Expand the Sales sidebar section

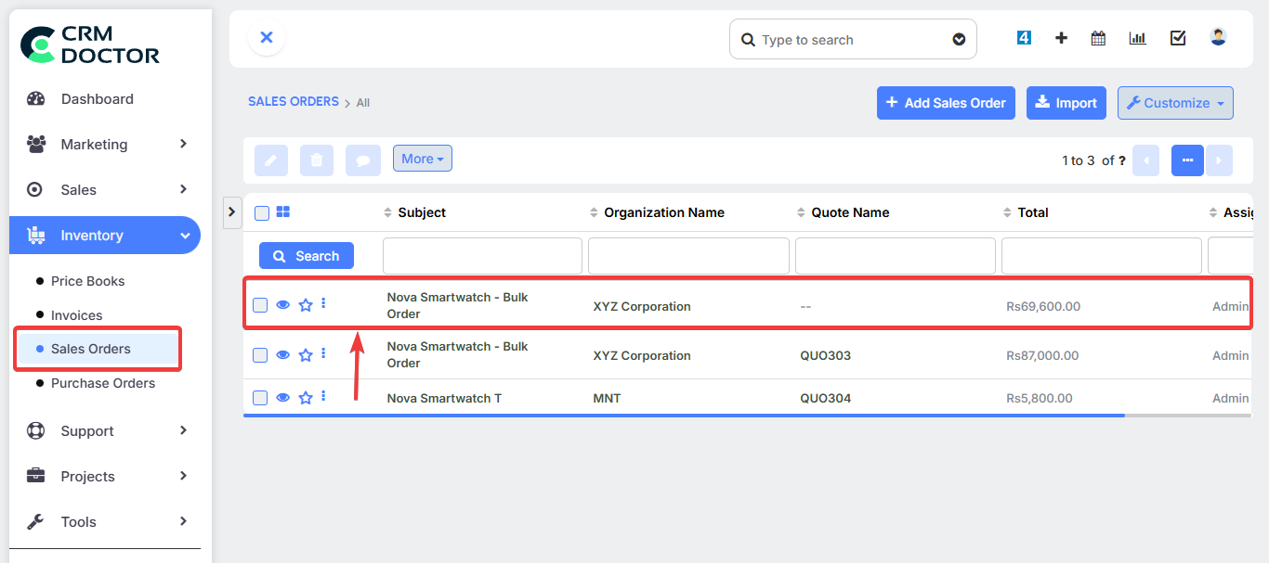(x=105, y=189)
